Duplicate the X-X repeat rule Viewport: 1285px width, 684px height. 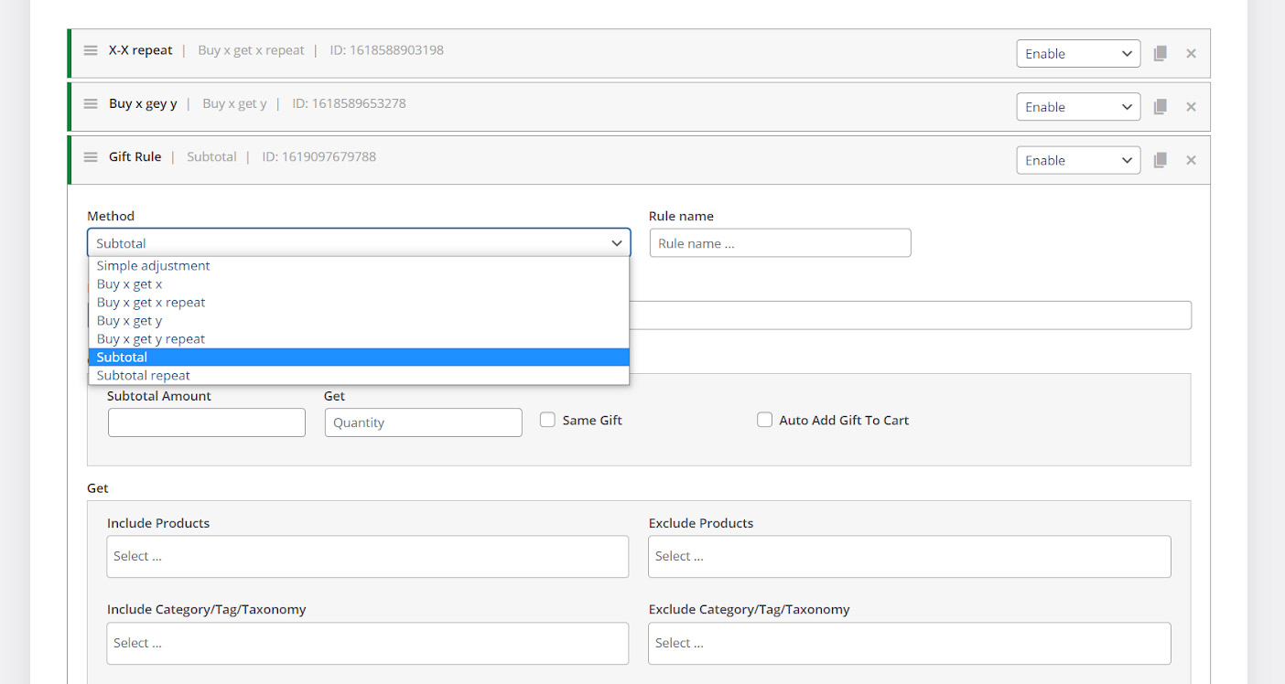[1160, 54]
